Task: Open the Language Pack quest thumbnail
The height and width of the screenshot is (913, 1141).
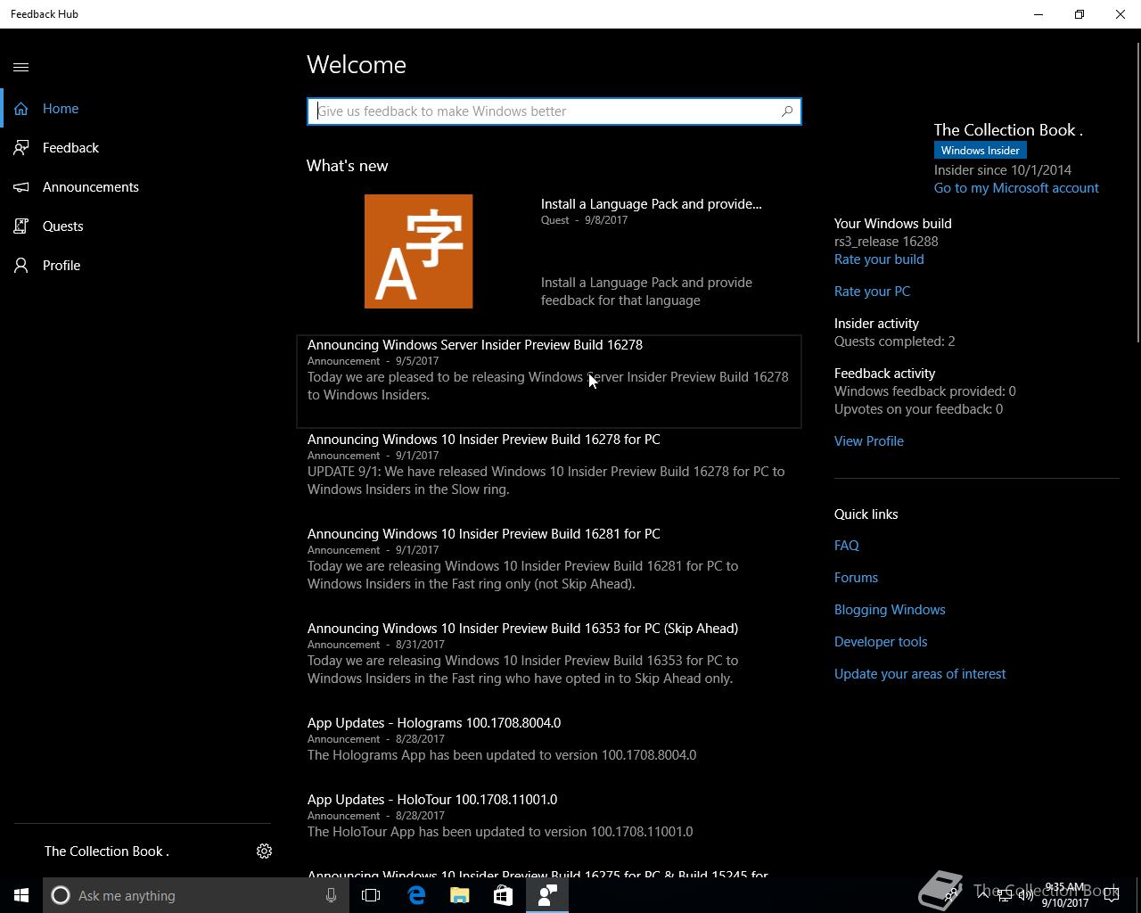Action: point(418,251)
